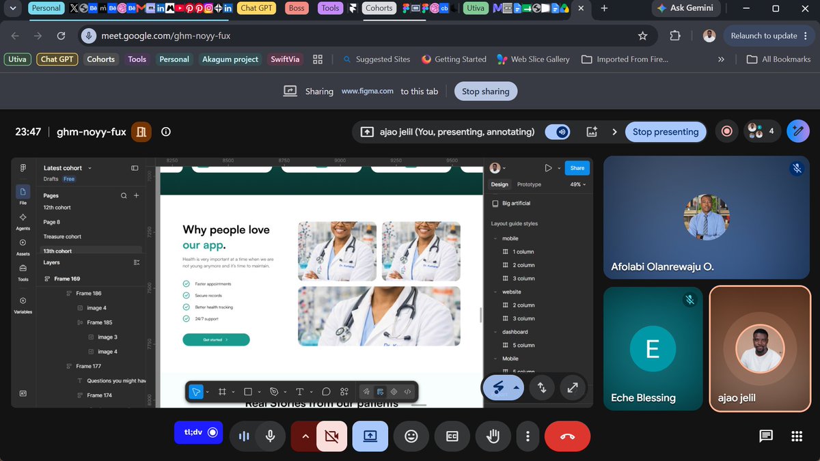Send a reaction with emoji button
The width and height of the screenshot is (820, 461).
click(411, 436)
